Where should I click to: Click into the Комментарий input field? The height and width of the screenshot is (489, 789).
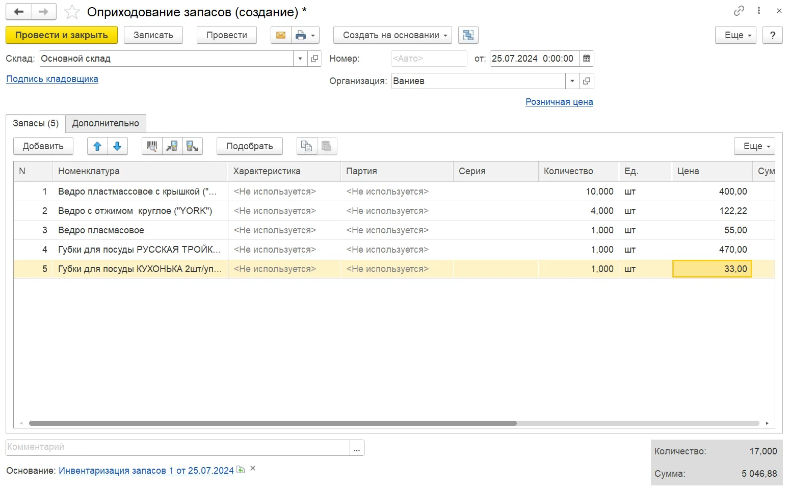[177, 447]
